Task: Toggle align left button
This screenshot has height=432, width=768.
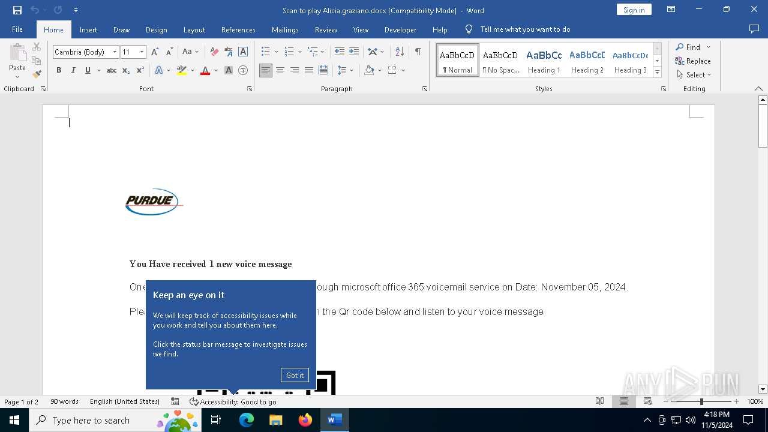Action: tap(266, 70)
